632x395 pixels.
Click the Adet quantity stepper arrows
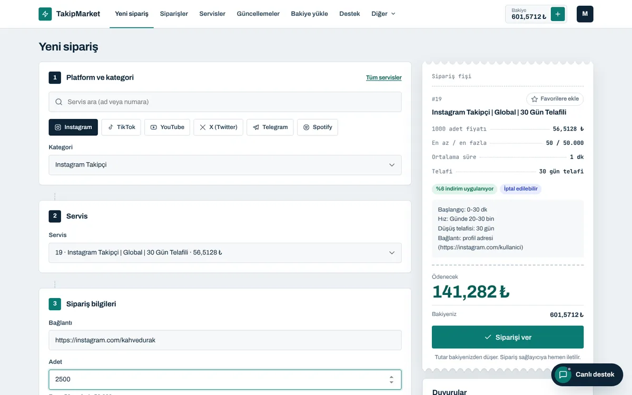(x=391, y=379)
